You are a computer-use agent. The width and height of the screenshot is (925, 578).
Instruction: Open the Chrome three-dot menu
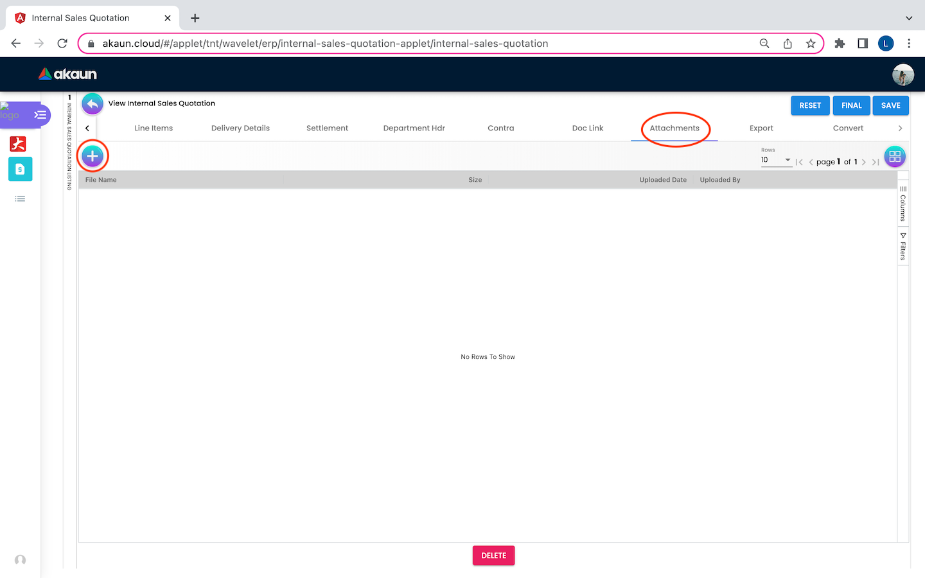(909, 44)
